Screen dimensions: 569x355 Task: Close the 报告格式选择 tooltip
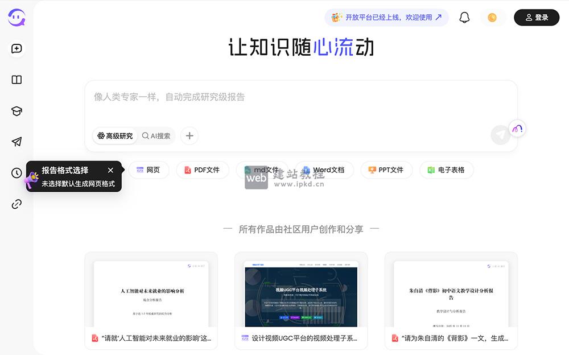(x=111, y=170)
